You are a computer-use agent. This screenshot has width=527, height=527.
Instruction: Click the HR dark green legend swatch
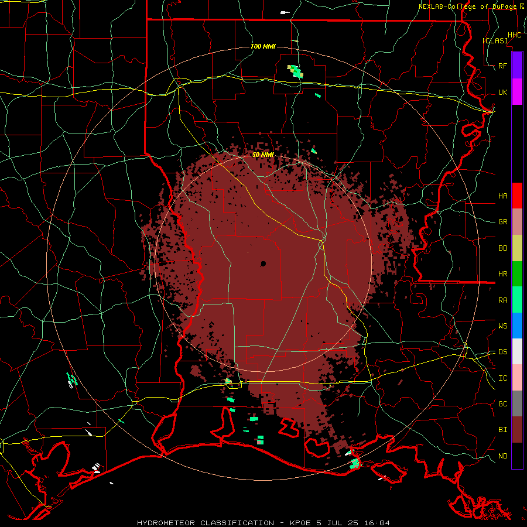coord(517,274)
